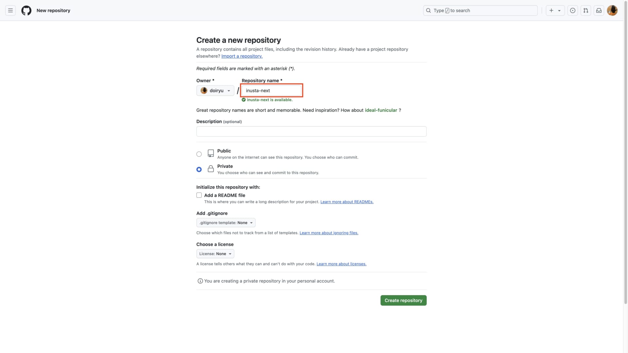Select the Public visibility radio button
This screenshot has height=353, width=628.
click(x=199, y=154)
